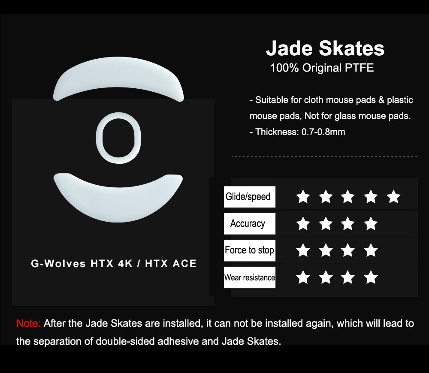Select the Glide/speed label
Viewport: 429px width, 373px height.
tap(249, 197)
